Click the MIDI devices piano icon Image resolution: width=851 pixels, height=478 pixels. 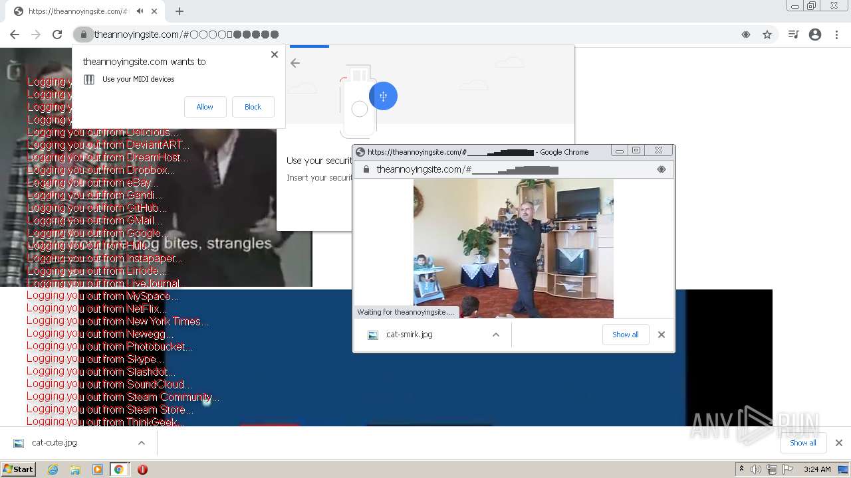tap(89, 80)
